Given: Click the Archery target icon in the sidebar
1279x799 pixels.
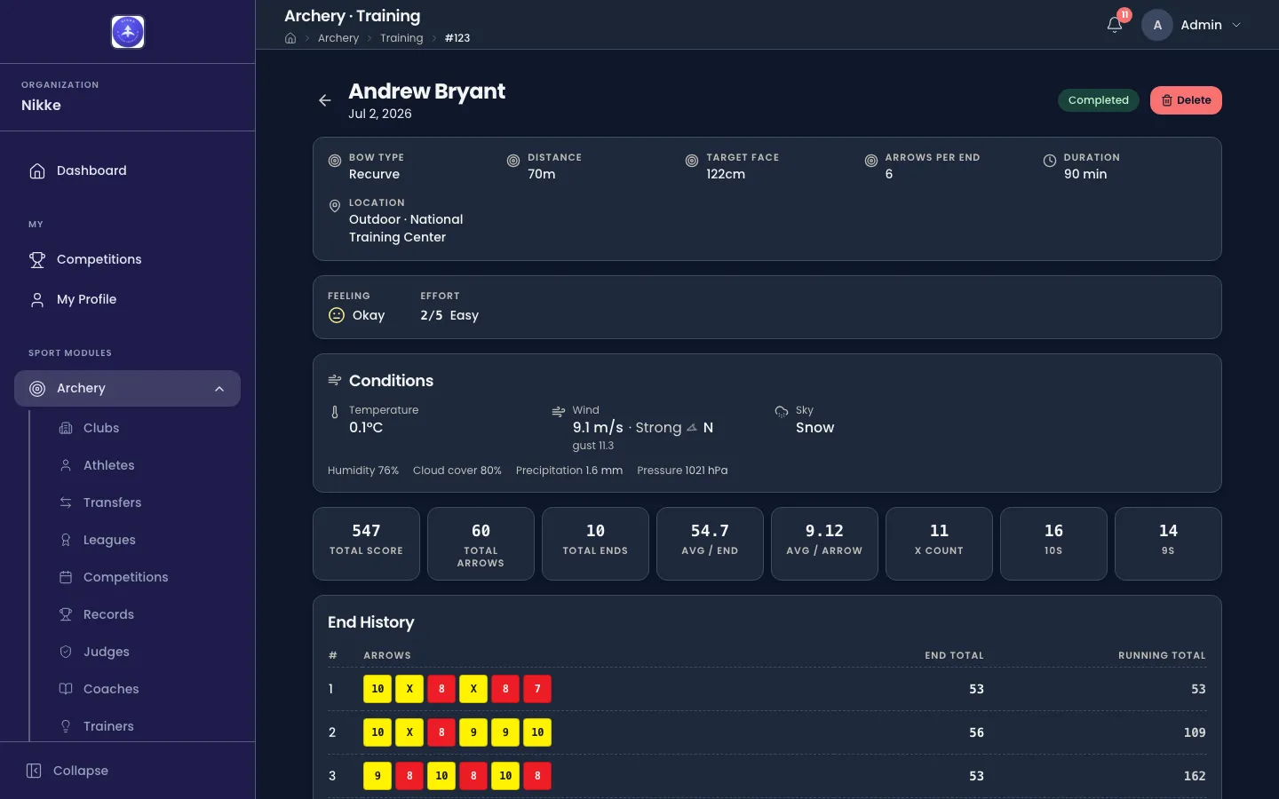Looking at the screenshot, I should pos(37,388).
